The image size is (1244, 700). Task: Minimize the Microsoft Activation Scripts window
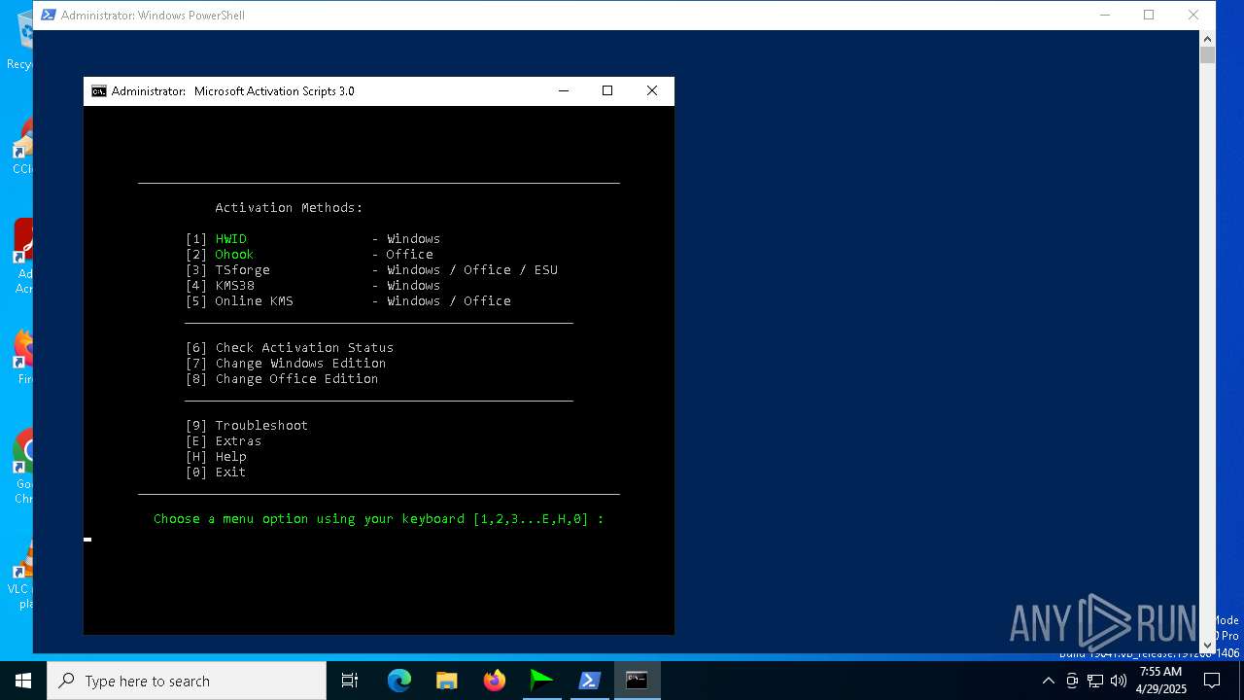[x=563, y=90]
